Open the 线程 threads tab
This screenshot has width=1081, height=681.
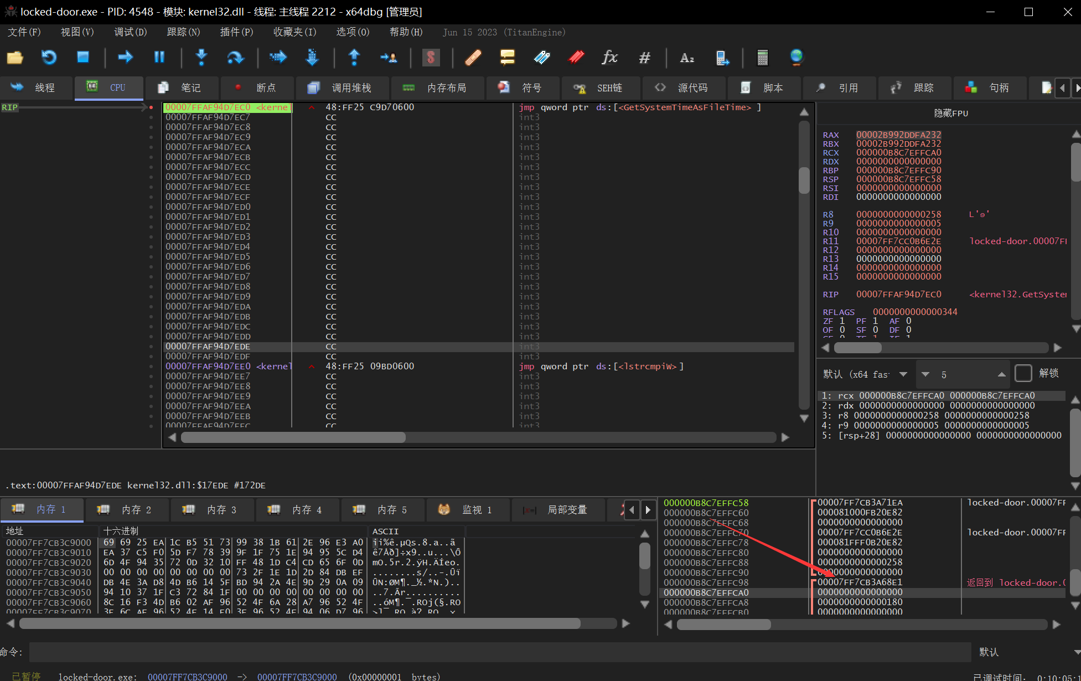coord(36,87)
